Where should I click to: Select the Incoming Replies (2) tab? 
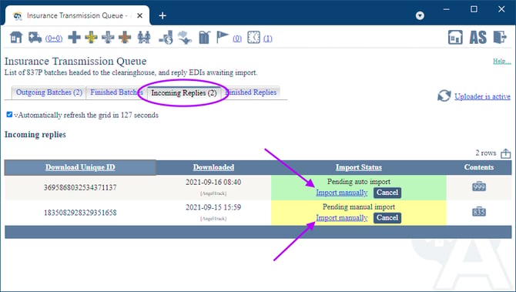click(x=184, y=93)
